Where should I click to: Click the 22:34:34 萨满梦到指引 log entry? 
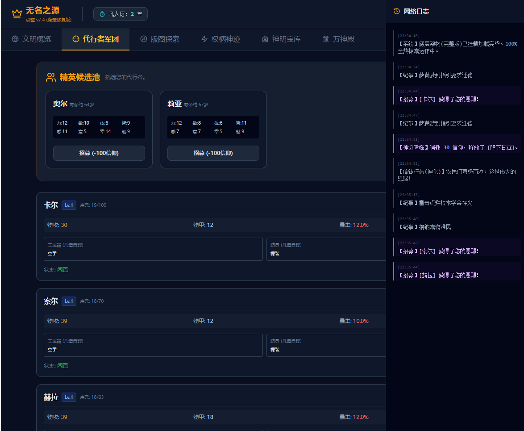[457, 71]
